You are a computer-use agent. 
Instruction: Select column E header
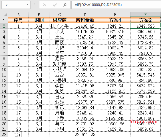coord(115,15)
